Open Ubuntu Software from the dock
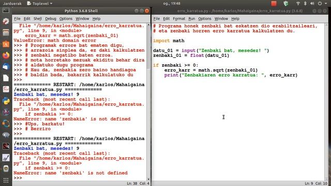The height and width of the screenshot is (186, 331). pyautogui.click(x=6, y=44)
